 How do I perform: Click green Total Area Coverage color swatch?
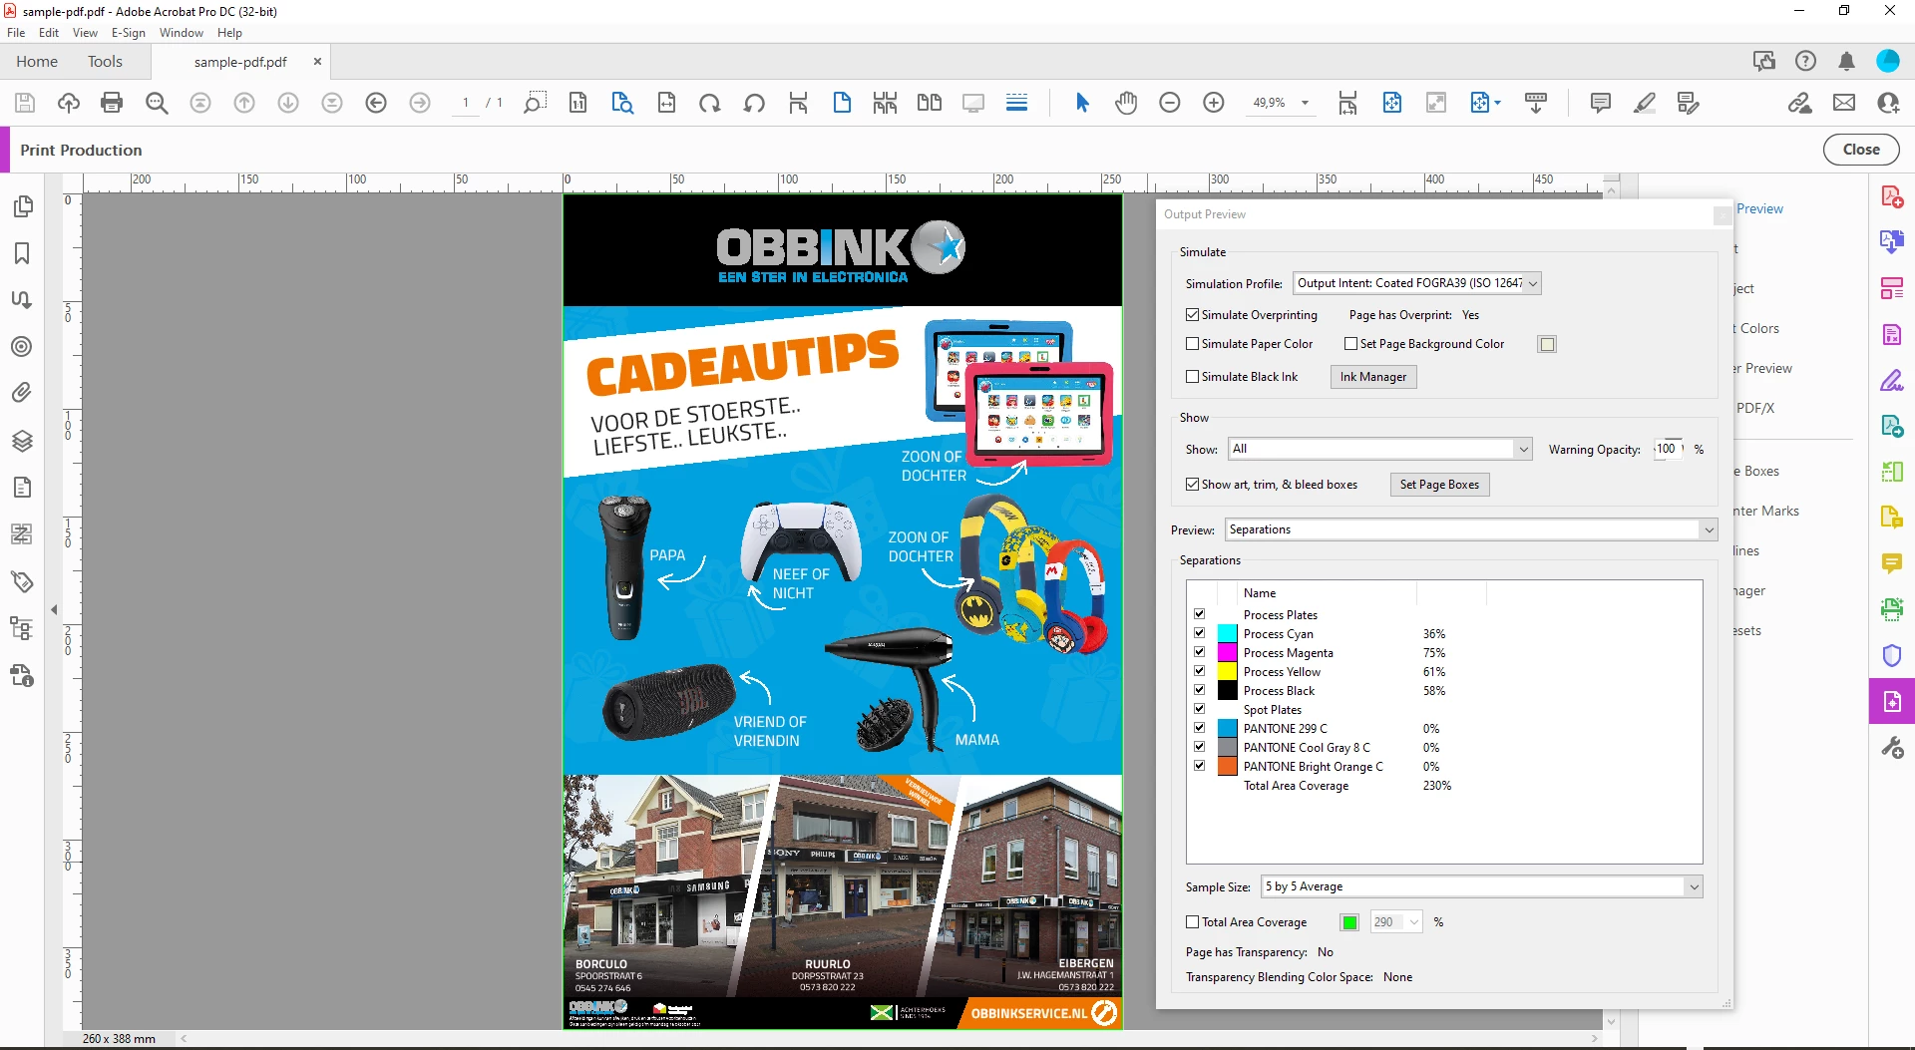tap(1349, 922)
